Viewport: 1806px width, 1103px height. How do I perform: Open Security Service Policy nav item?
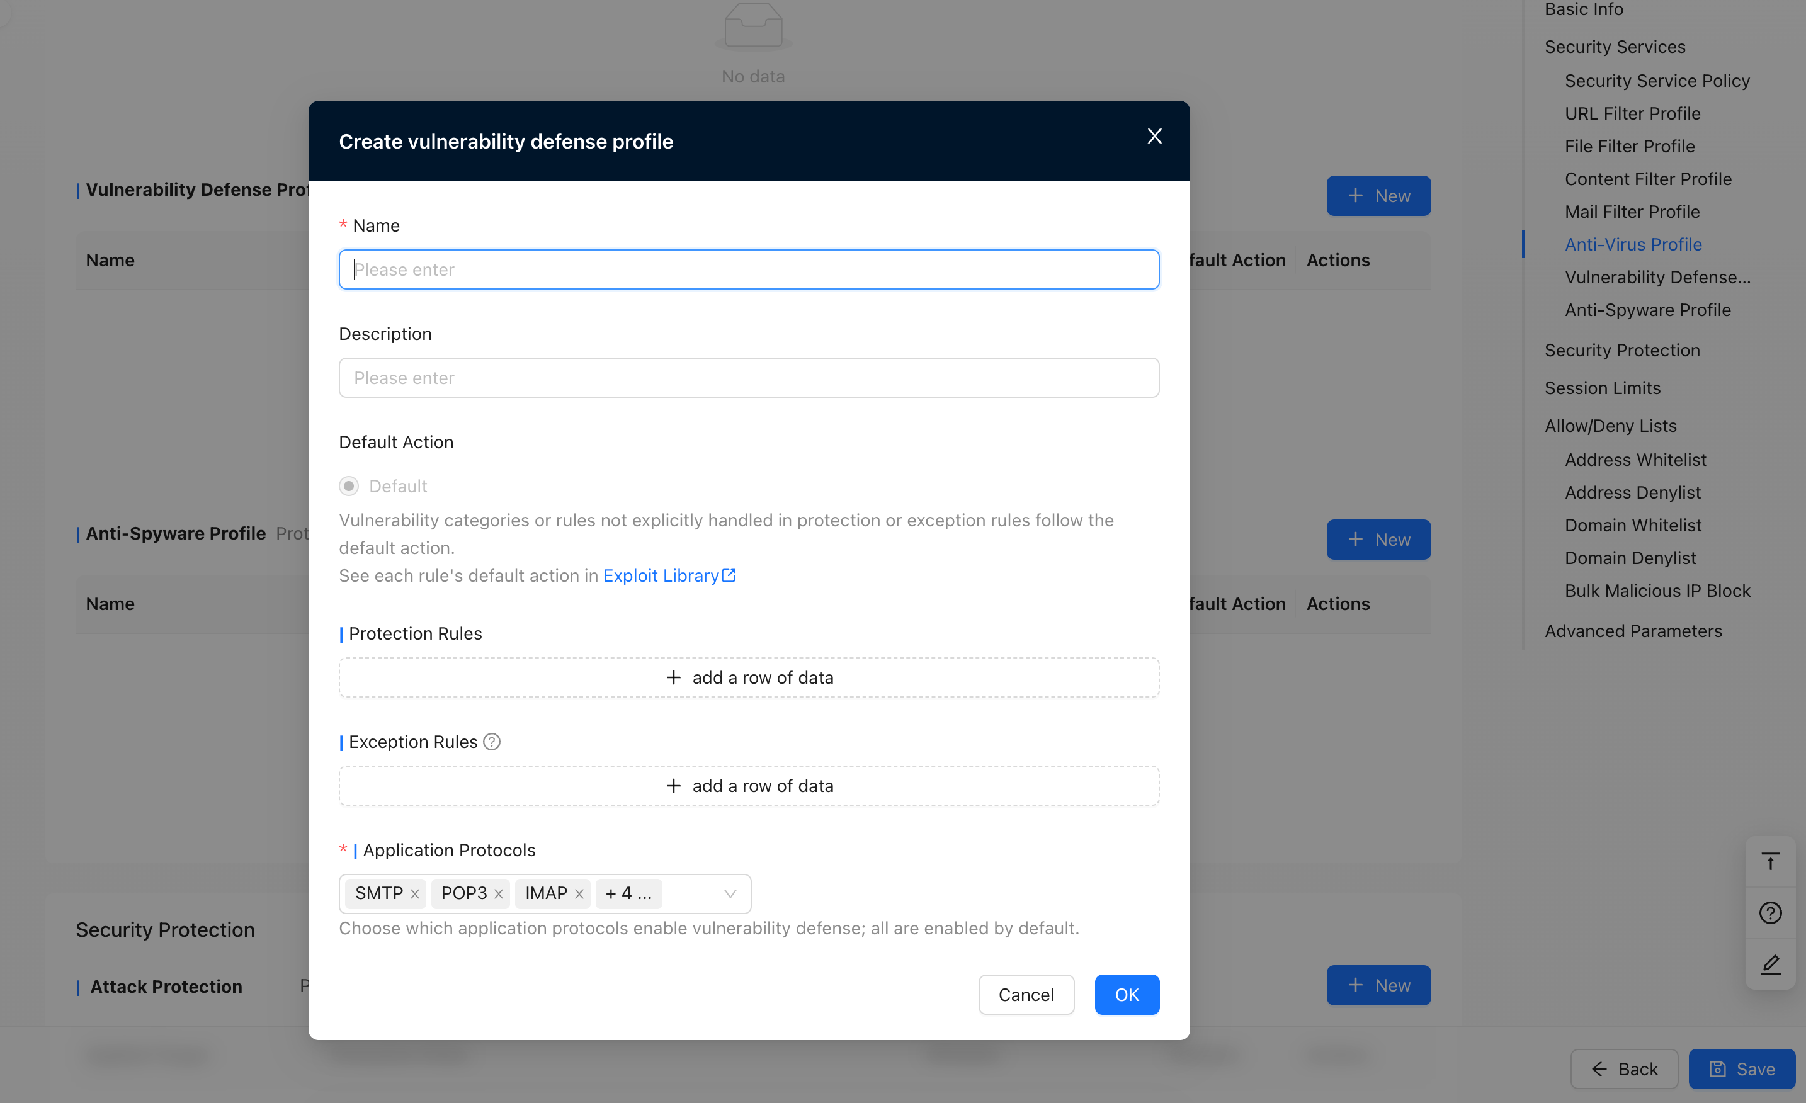[1657, 81]
